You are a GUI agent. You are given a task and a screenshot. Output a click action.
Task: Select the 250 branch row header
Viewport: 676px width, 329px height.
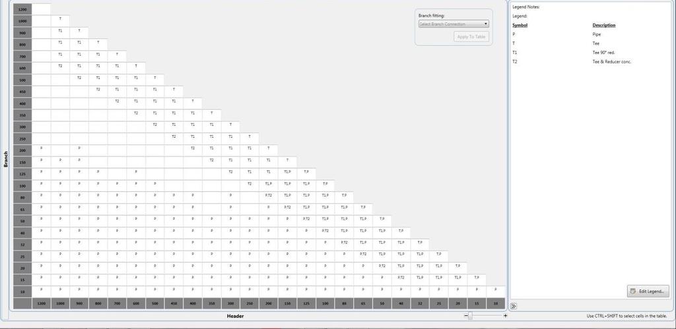[22, 138]
